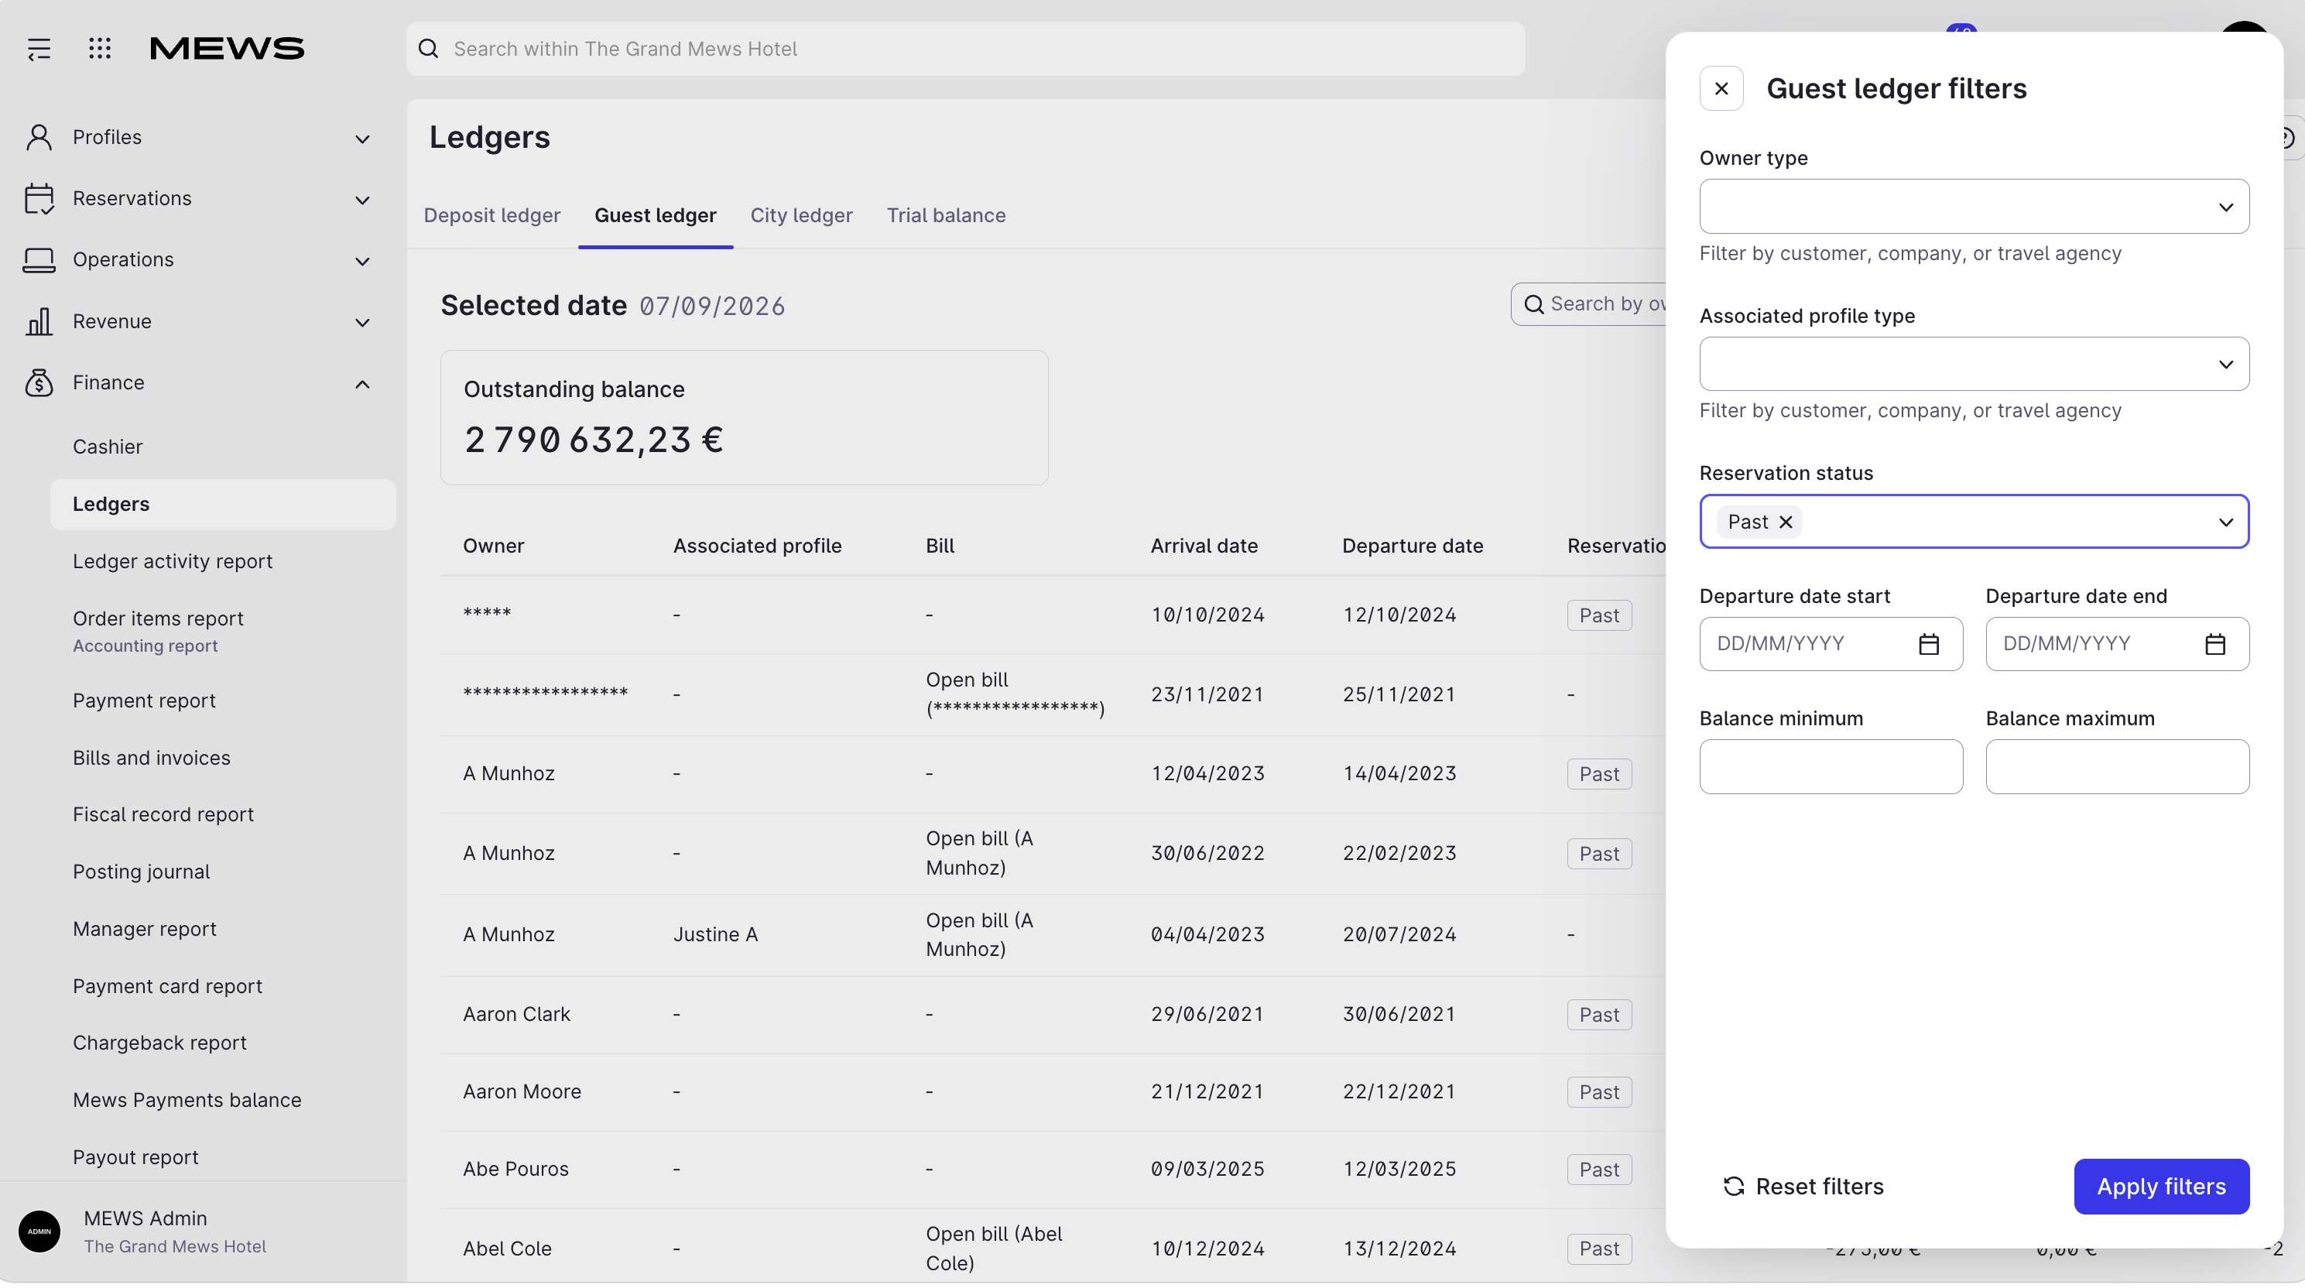Click the Reset filters button

pyautogui.click(x=1803, y=1187)
